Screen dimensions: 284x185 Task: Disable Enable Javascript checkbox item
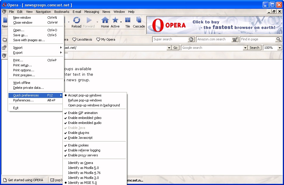(x=80, y=138)
